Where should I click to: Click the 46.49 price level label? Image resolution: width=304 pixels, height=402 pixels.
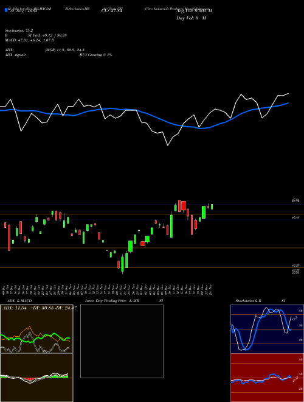pos(296,217)
